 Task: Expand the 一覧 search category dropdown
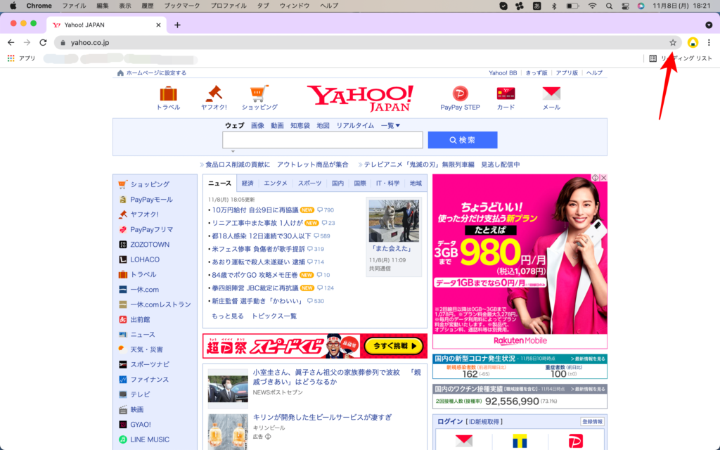click(x=390, y=125)
